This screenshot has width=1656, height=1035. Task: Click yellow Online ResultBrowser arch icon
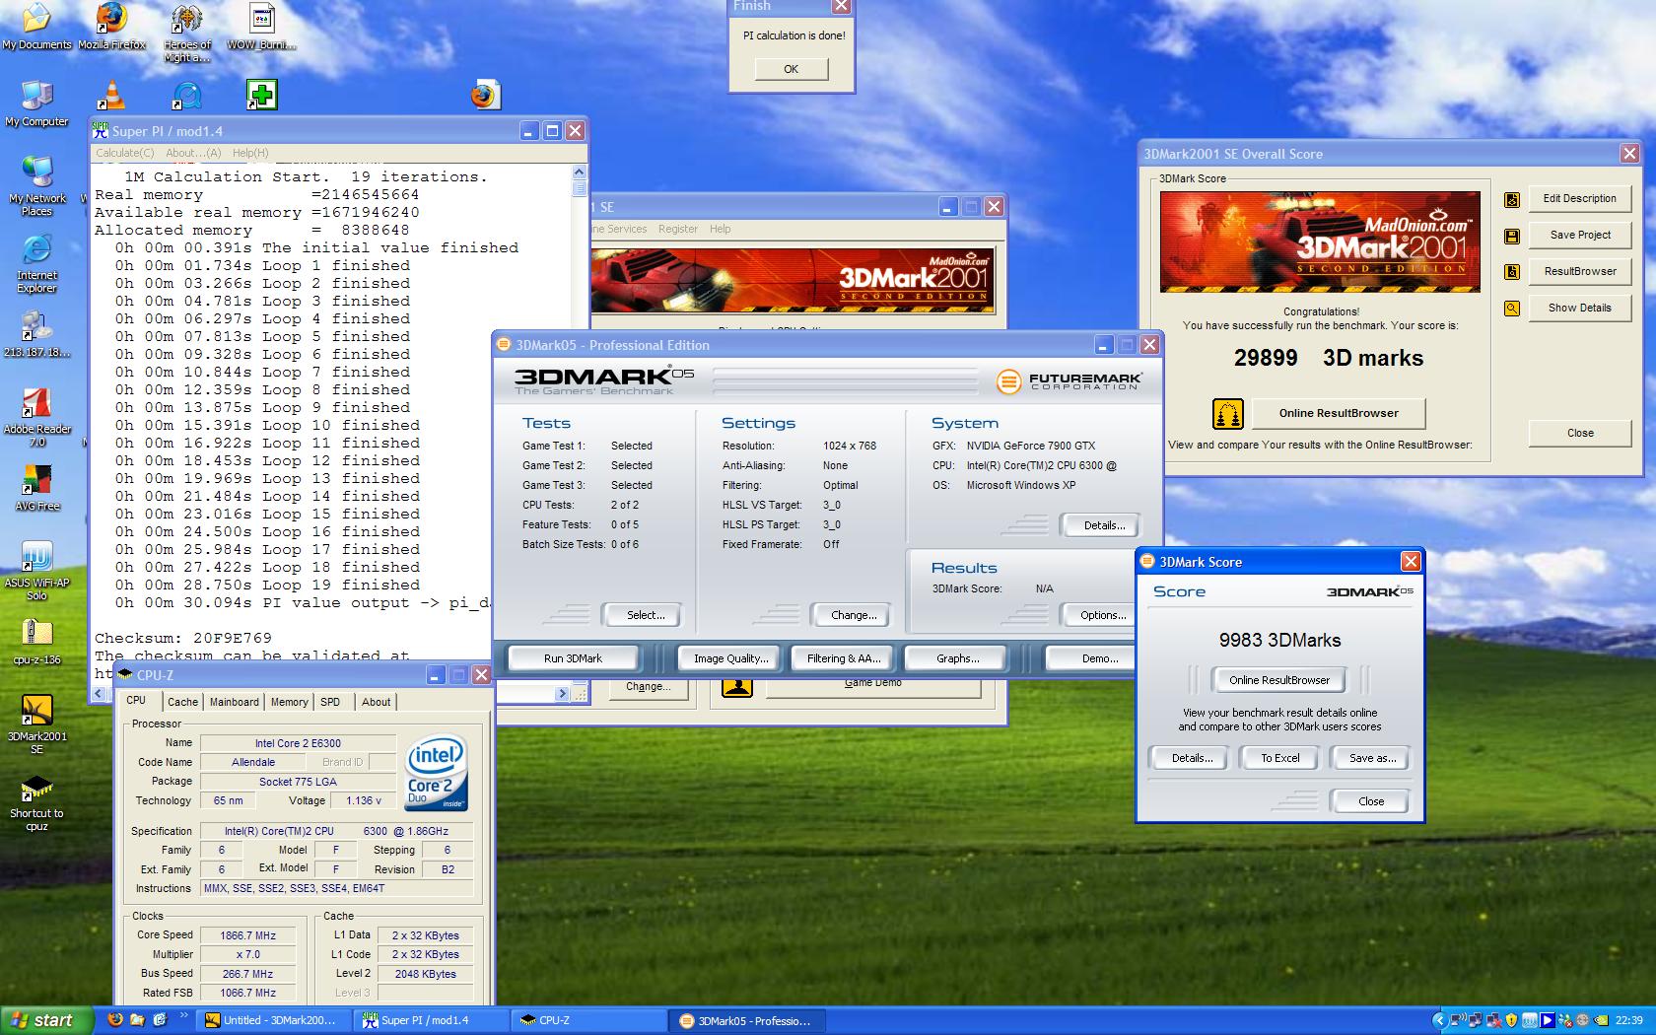pyautogui.click(x=1227, y=413)
